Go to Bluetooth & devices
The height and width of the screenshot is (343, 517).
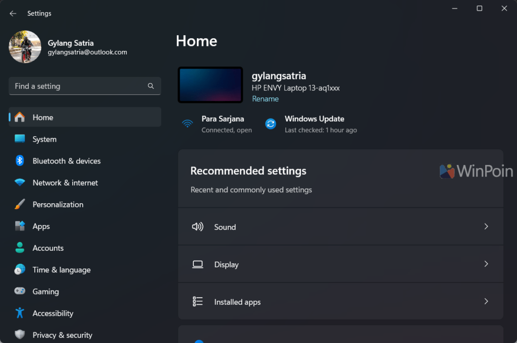click(x=85, y=161)
